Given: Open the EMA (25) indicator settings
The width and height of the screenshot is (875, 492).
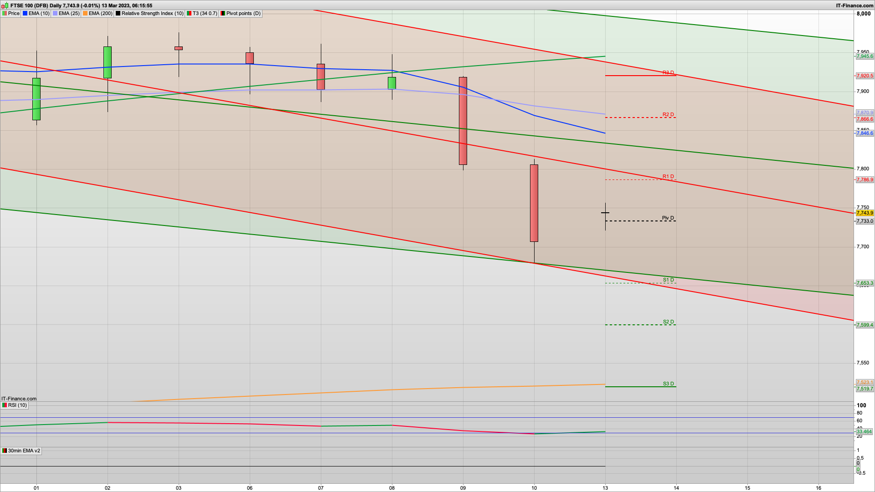Looking at the screenshot, I should pyautogui.click(x=69, y=13).
